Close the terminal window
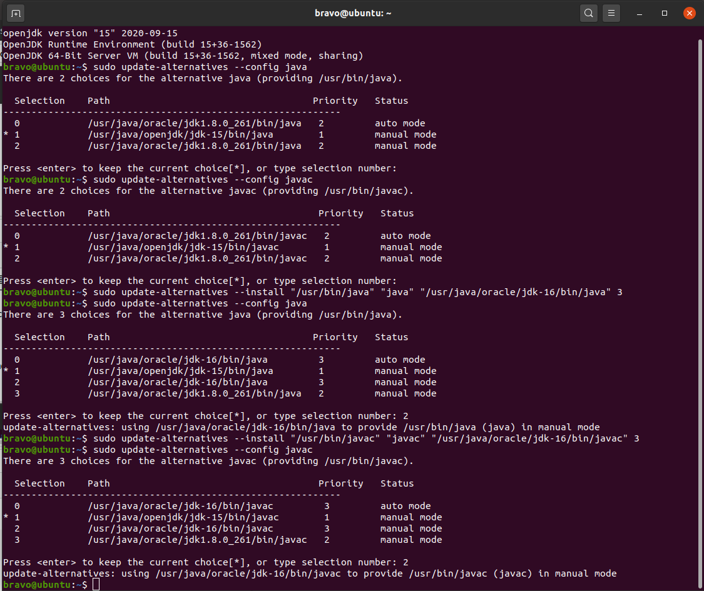Screen dimensions: 704x591 tap(689, 14)
